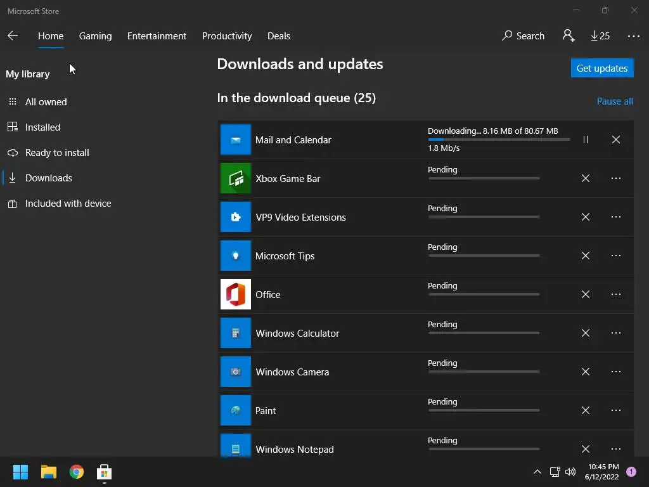Cancel the Microsoft Tips download

coord(585,256)
